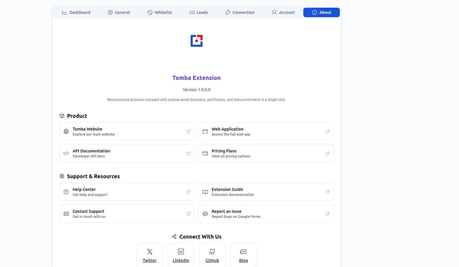Click the lifebuoy icon next to Support & Resources
The image size is (459, 267).
[x=62, y=176]
